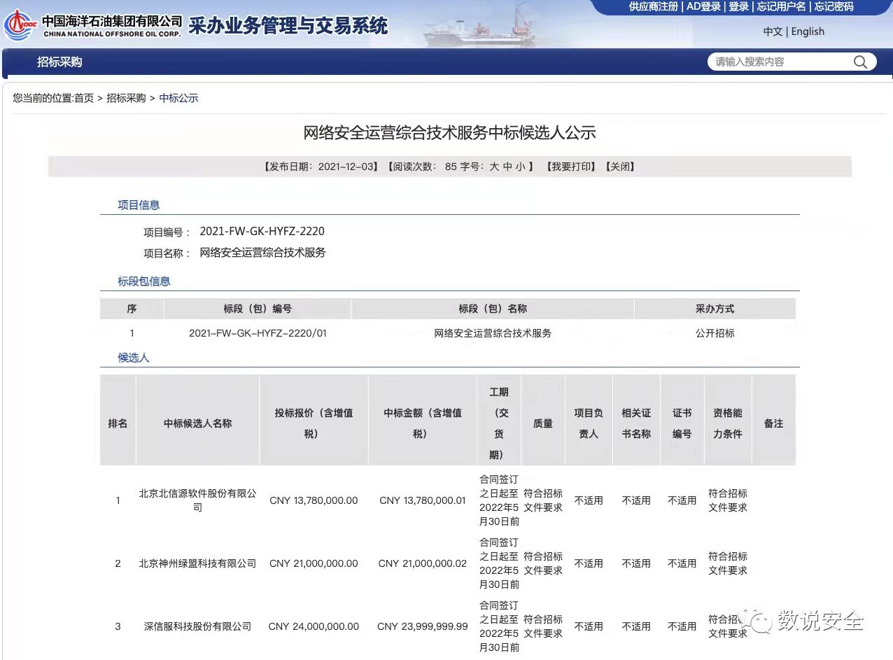Select 中标公示 in the breadcrumb

point(178,98)
